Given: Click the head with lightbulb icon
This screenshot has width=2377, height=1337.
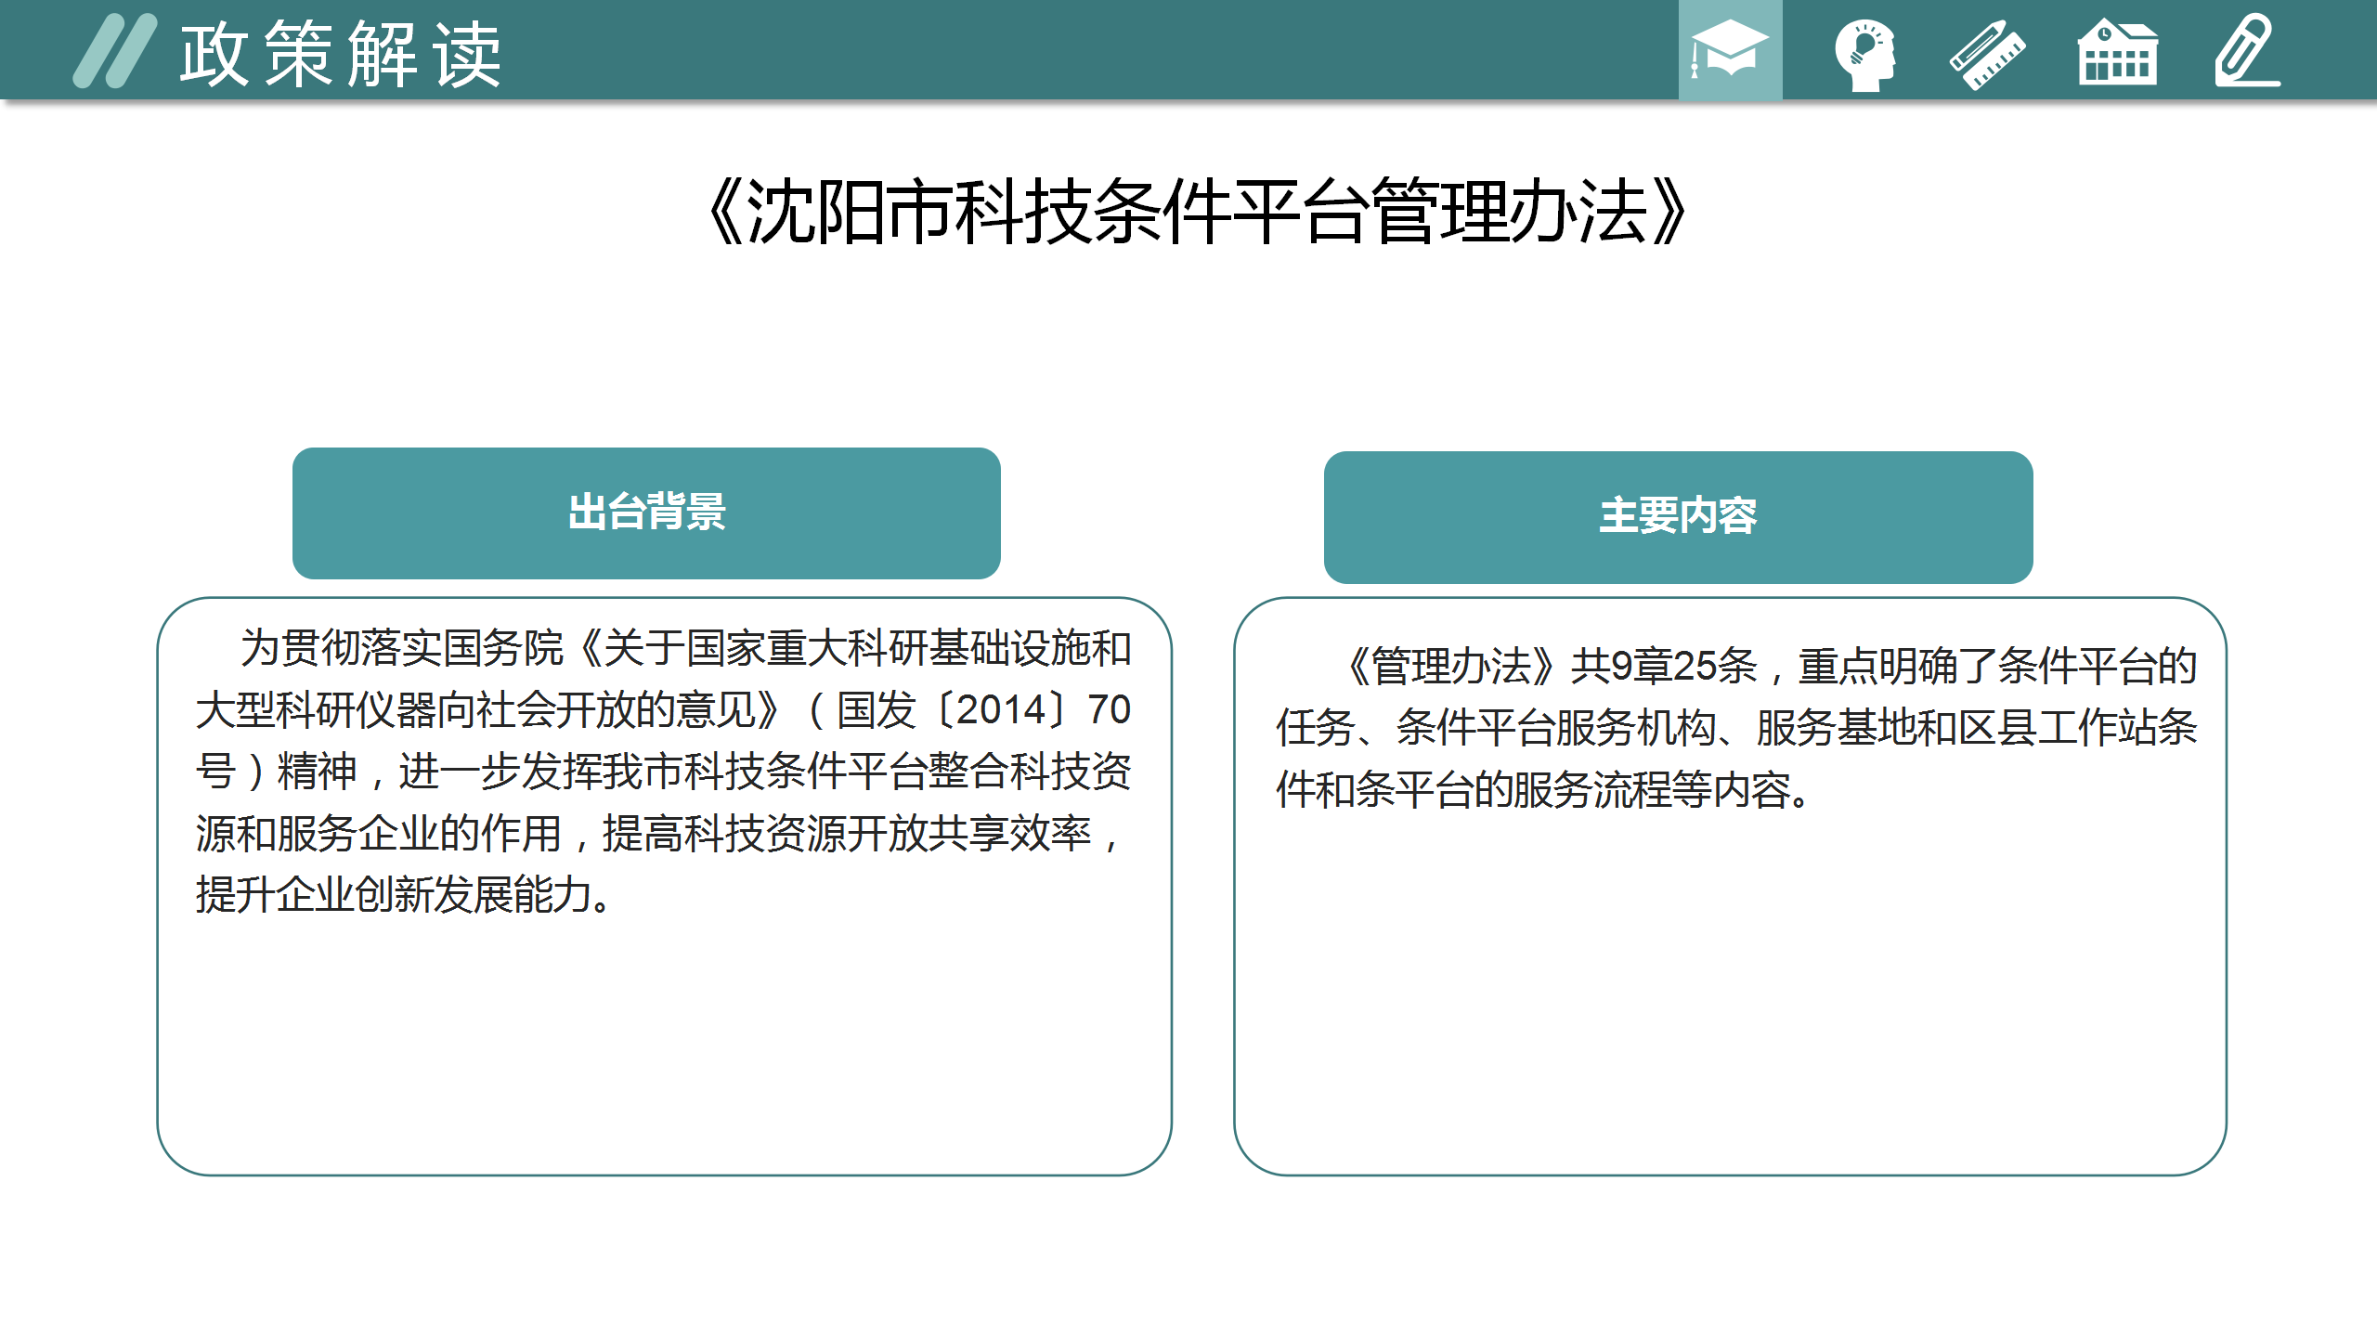Looking at the screenshot, I should (1864, 54).
